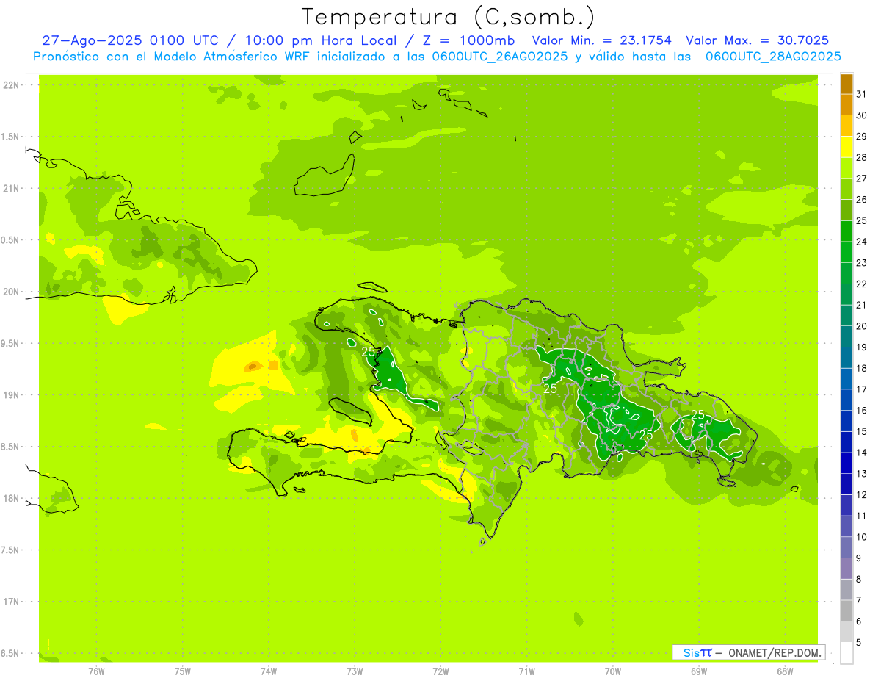881x681 pixels.
Task: Click the '75W' longitude axis label
Action: point(183,671)
